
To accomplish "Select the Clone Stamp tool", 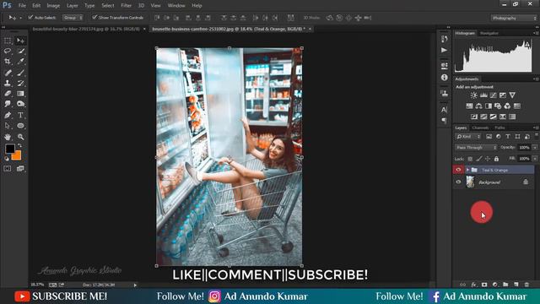I will pos(8,83).
